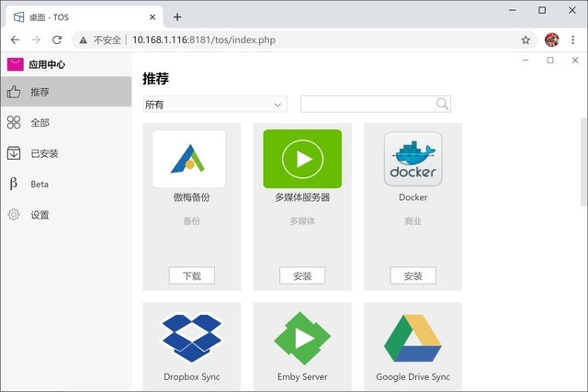Image resolution: width=588 pixels, height=392 pixels.
Task: Click the 多媒体服务器 name label
Action: coord(302,197)
